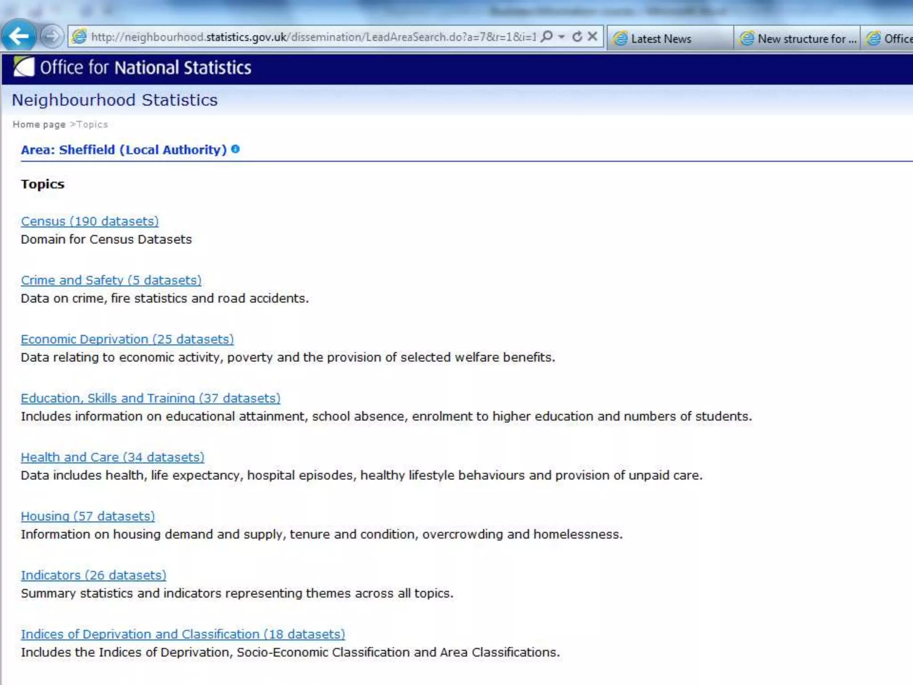This screenshot has width=913, height=685.
Task: Open Health and Care (34 datasets)
Action: [112, 457]
